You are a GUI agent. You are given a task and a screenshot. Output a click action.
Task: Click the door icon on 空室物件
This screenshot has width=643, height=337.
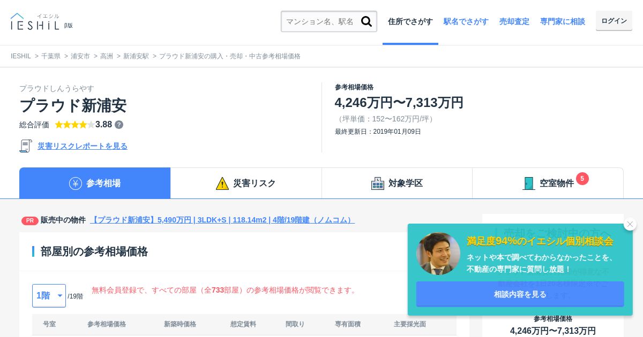529,183
